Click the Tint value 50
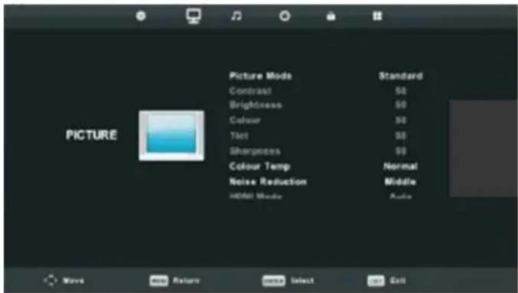 click(401, 136)
